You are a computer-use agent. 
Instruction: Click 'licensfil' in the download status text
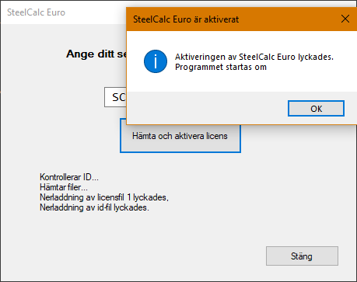pos(110,197)
